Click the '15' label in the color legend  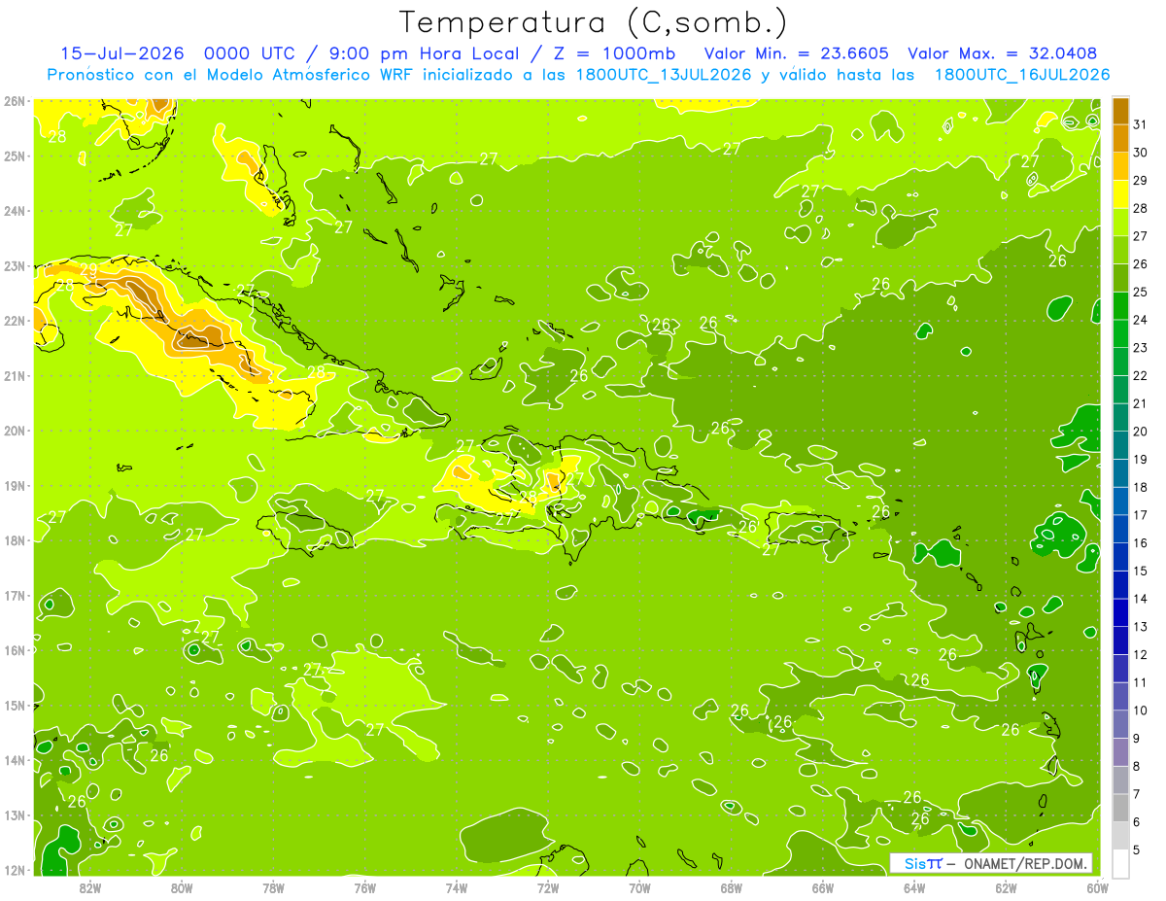pyautogui.click(x=1141, y=571)
